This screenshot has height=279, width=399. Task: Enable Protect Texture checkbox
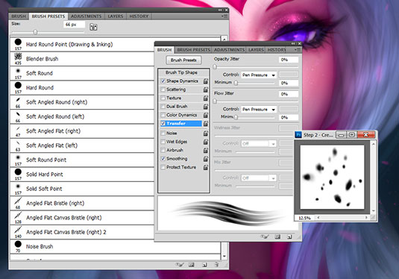coord(163,167)
